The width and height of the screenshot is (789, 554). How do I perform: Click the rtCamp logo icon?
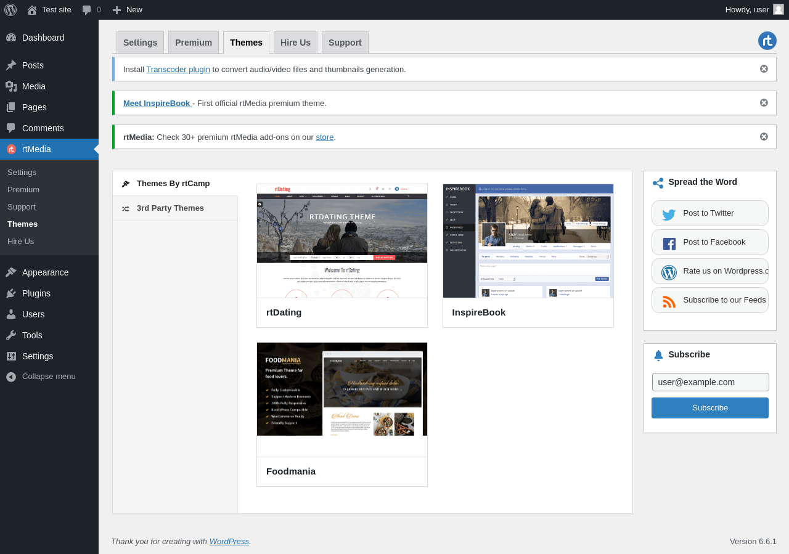(x=767, y=41)
